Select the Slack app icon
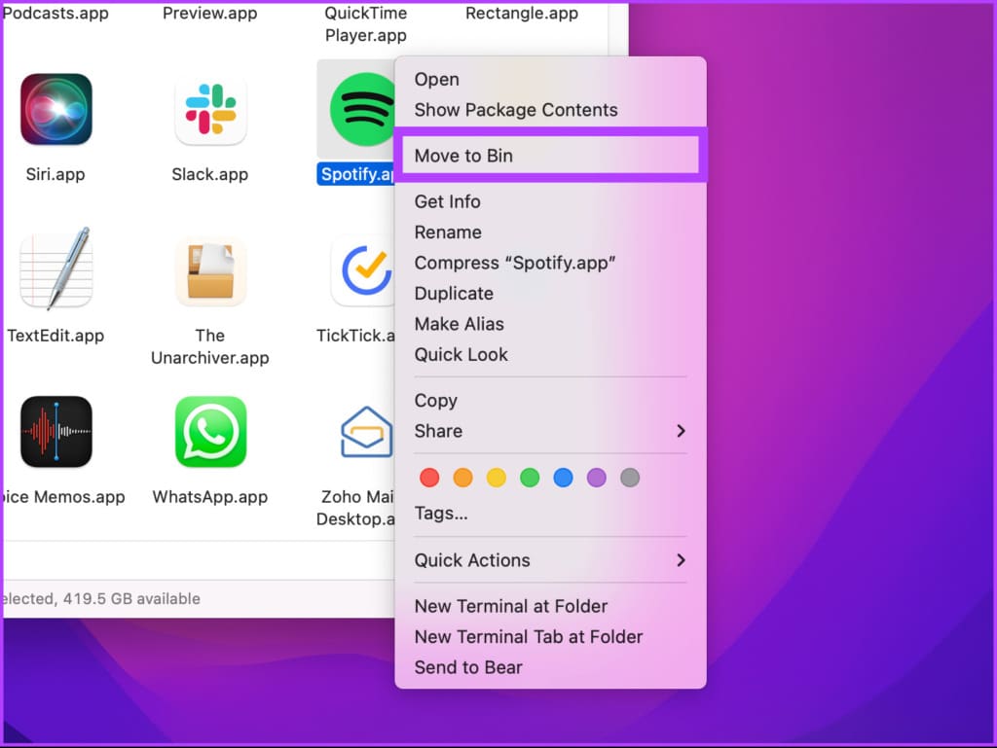The height and width of the screenshot is (748, 997). coord(210,109)
